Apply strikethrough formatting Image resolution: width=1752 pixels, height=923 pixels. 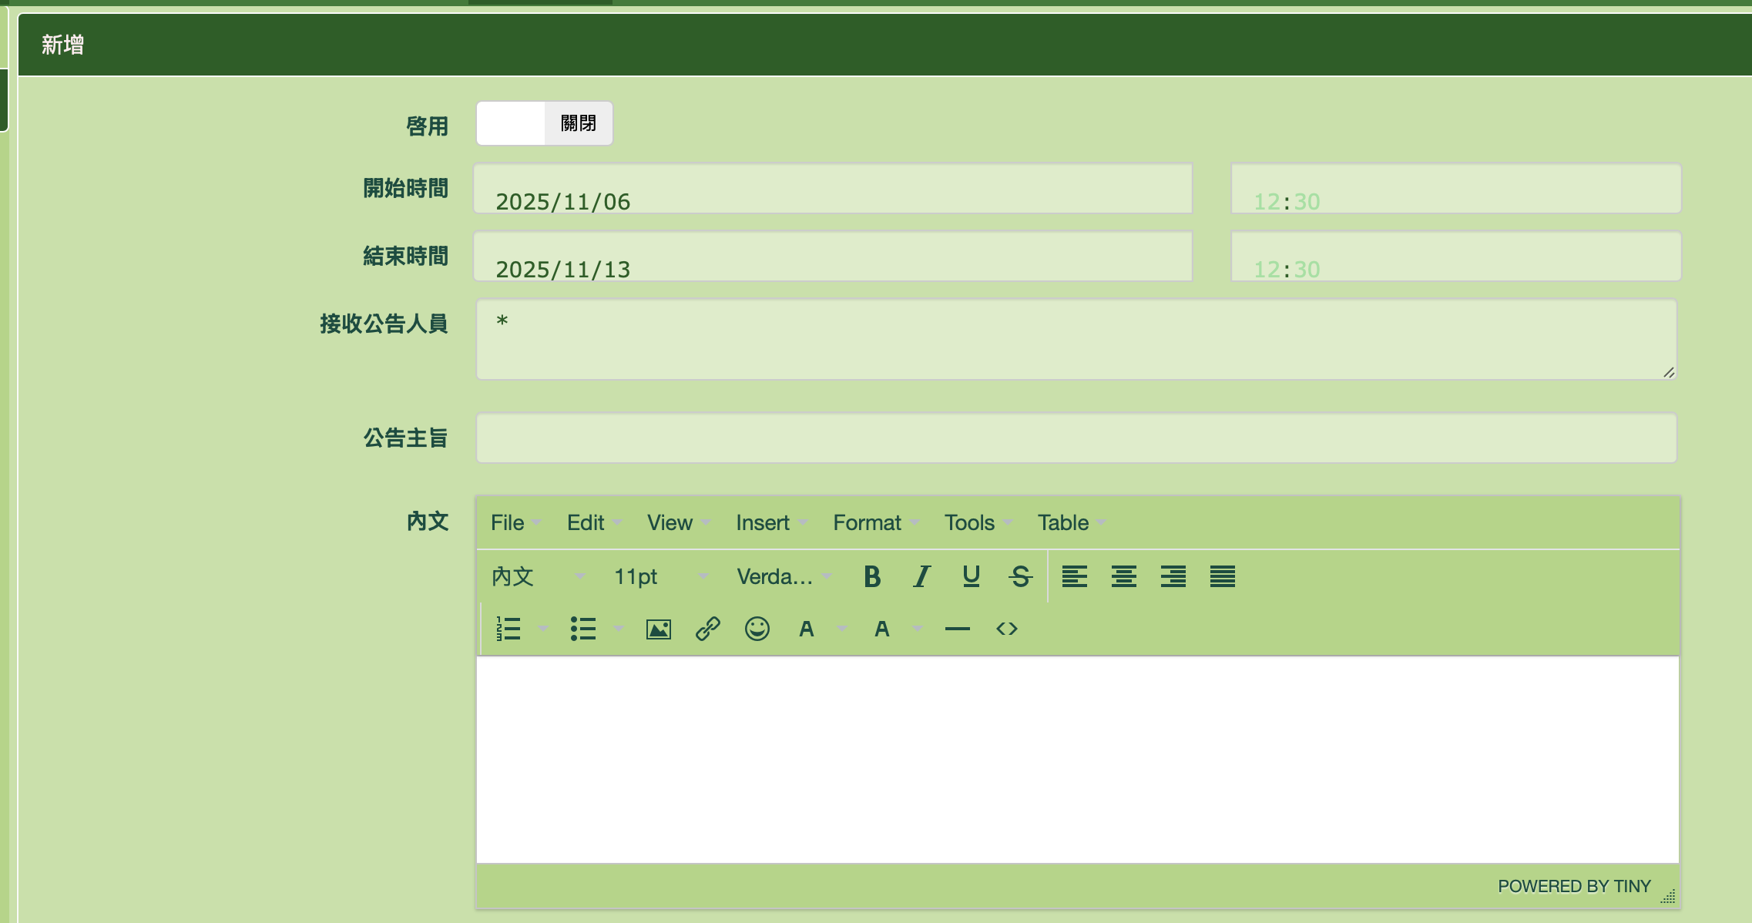[1020, 576]
